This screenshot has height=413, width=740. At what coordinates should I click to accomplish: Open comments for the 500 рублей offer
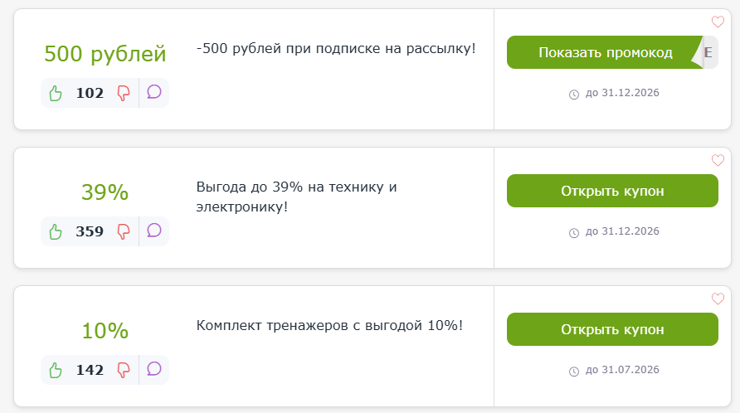pos(154,92)
